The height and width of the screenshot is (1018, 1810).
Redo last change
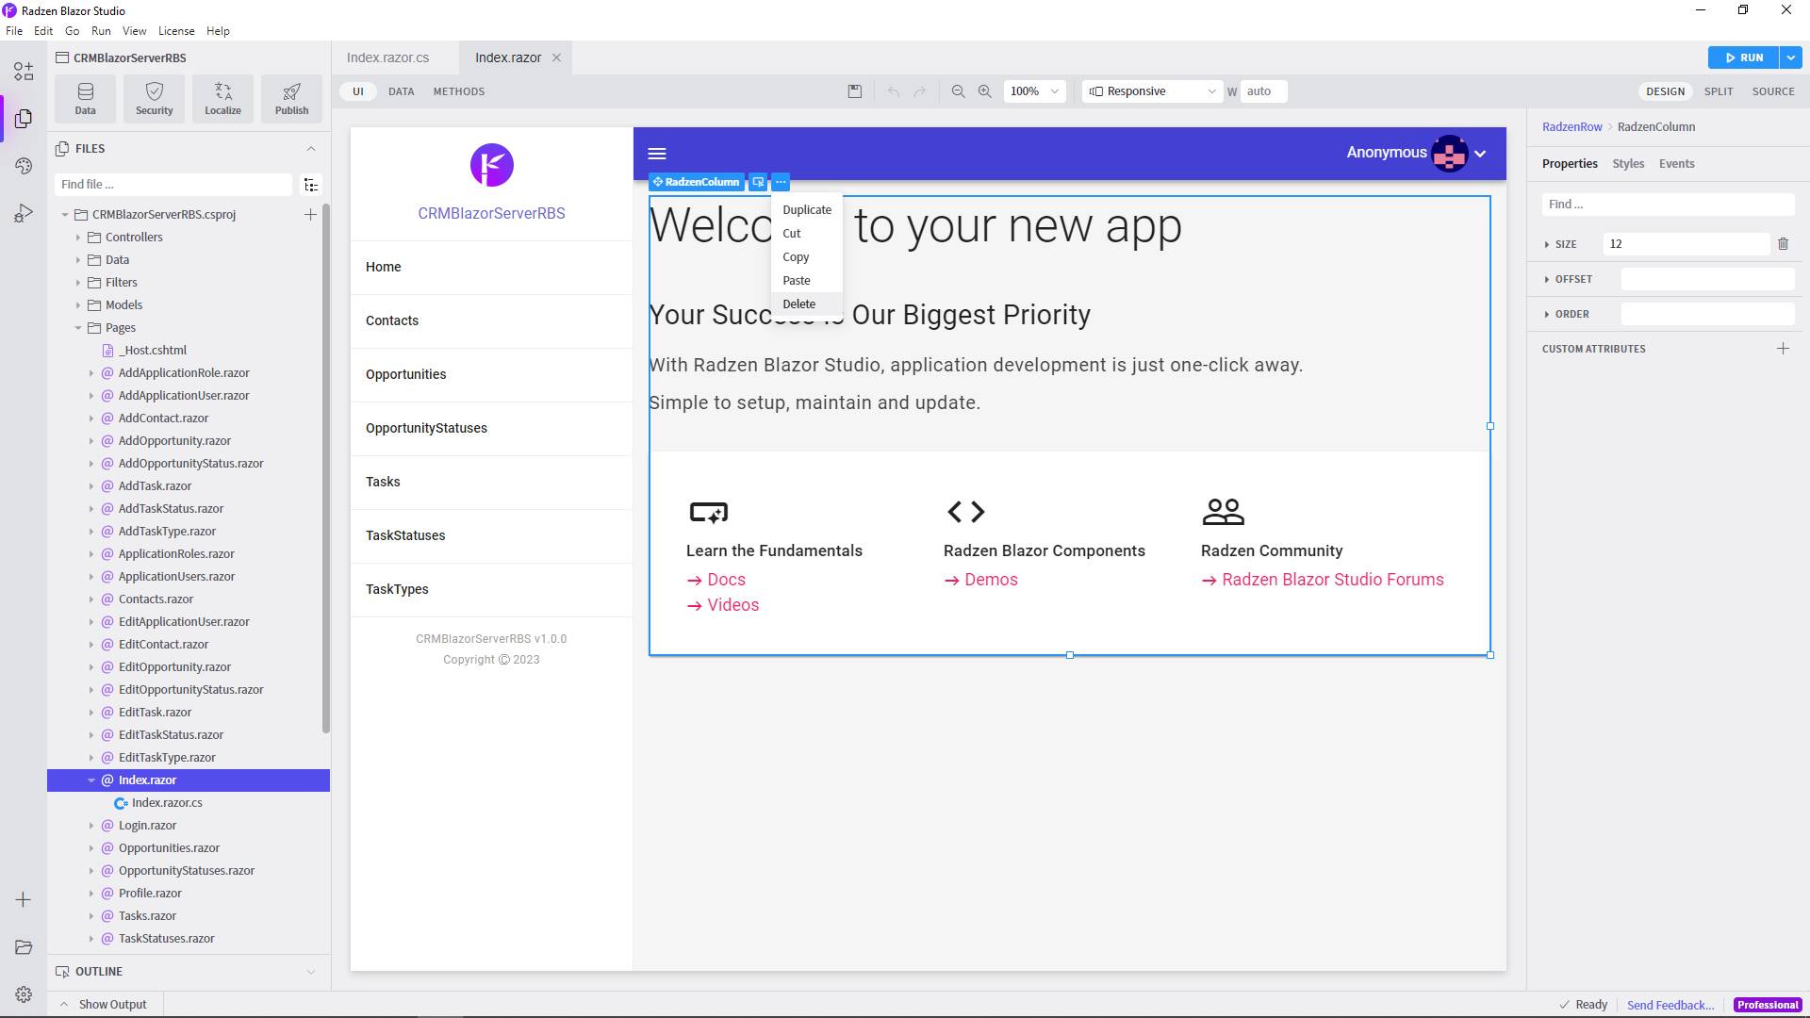pyautogui.click(x=920, y=91)
